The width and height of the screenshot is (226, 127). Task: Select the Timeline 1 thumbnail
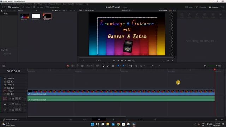coord(47,16)
